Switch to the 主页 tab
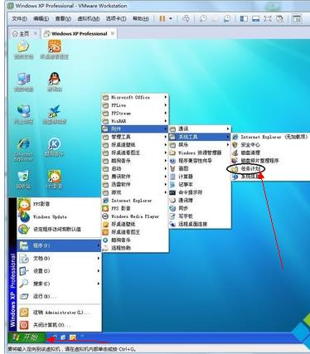 (22, 34)
